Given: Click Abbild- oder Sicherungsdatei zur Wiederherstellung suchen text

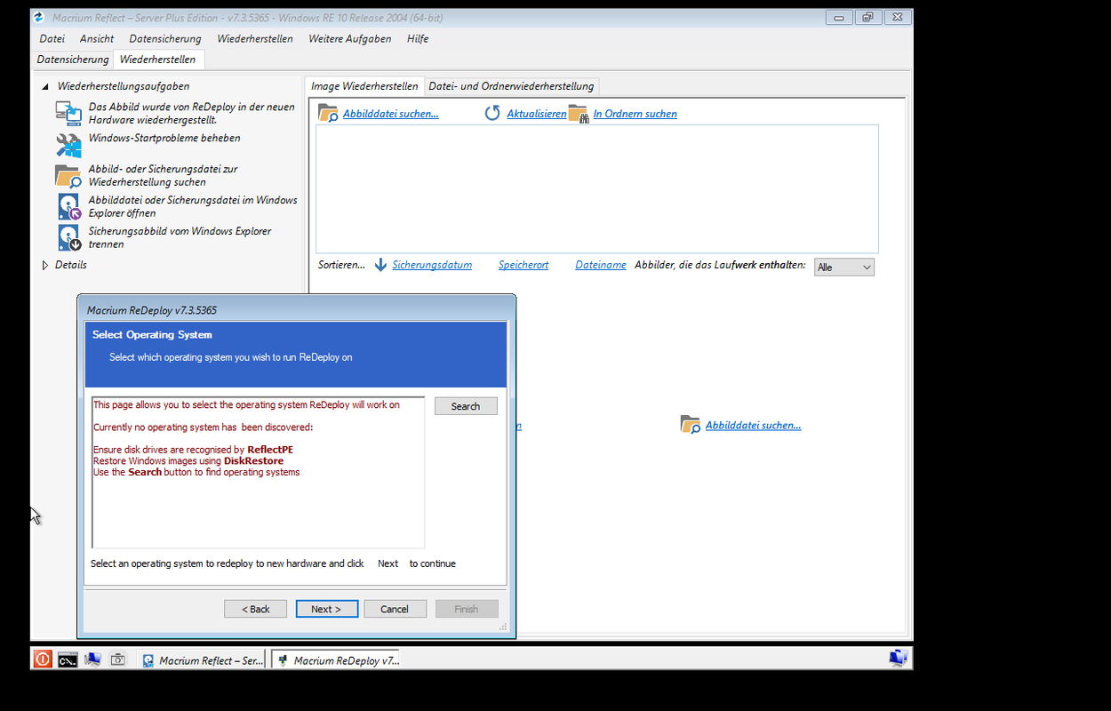Looking at the screenshot, I should click(163, 175).
